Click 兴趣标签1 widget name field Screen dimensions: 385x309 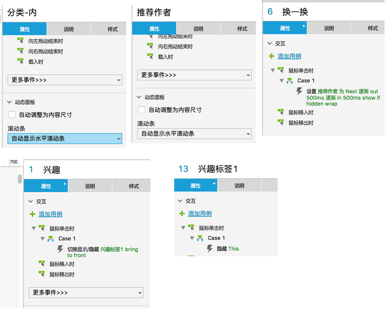click(x=218, y=169)
